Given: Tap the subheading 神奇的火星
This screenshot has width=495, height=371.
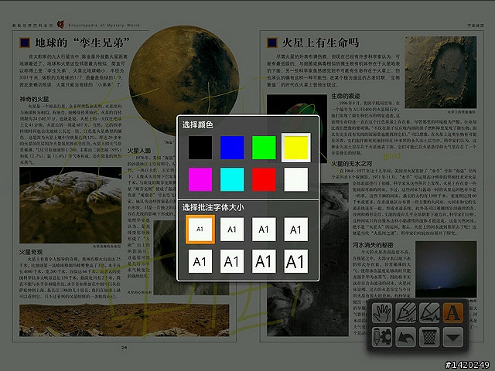Looking at the screenshot, I should (34, 99).
